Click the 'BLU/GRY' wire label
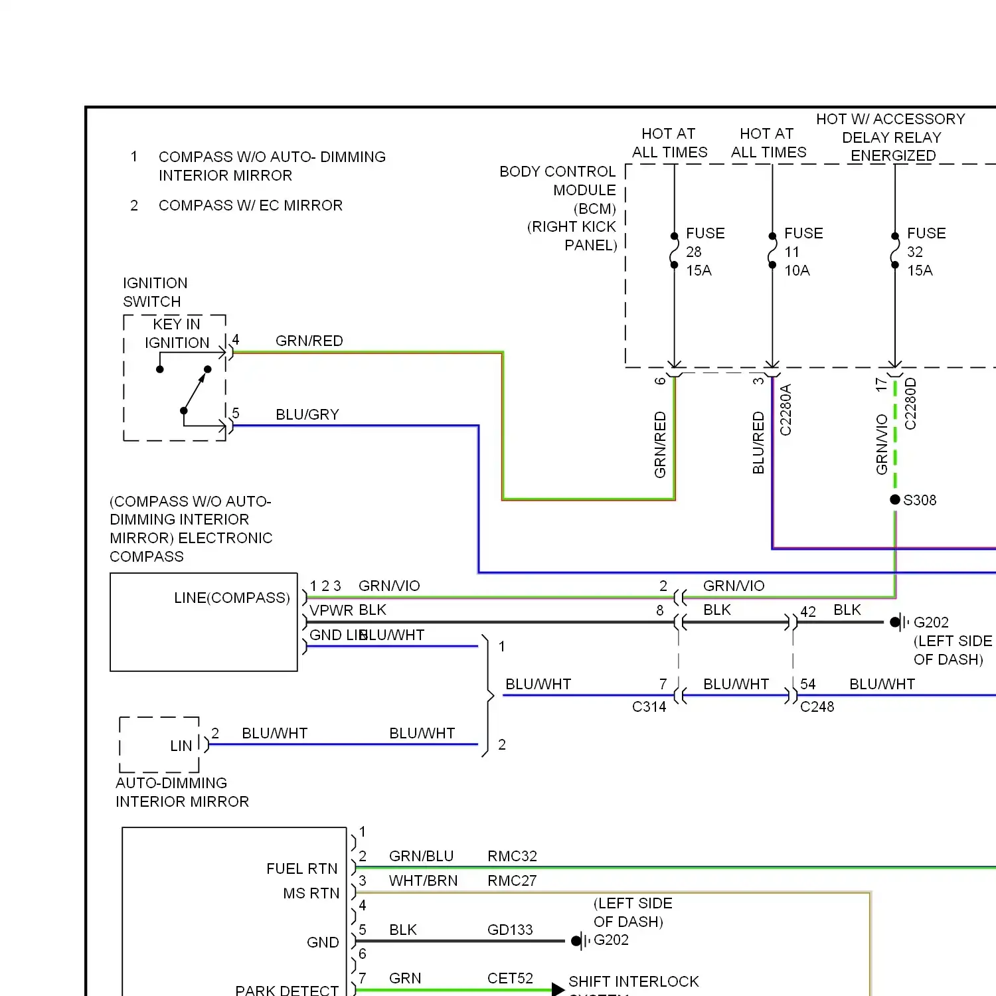Viewport: 996px width, 996px height. click(x=307, y=414)
